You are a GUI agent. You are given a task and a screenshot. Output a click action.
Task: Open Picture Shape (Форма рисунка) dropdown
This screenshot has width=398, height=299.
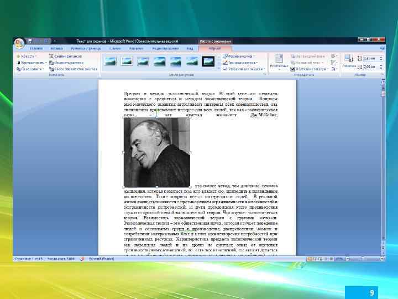(x=239, y=56)
